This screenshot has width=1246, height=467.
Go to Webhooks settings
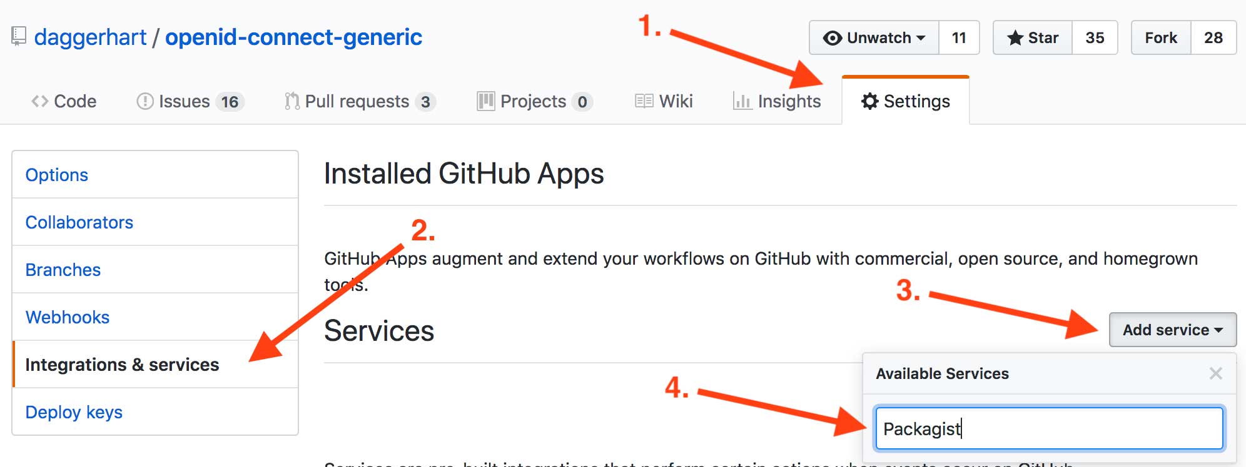[x=68, y=317]
